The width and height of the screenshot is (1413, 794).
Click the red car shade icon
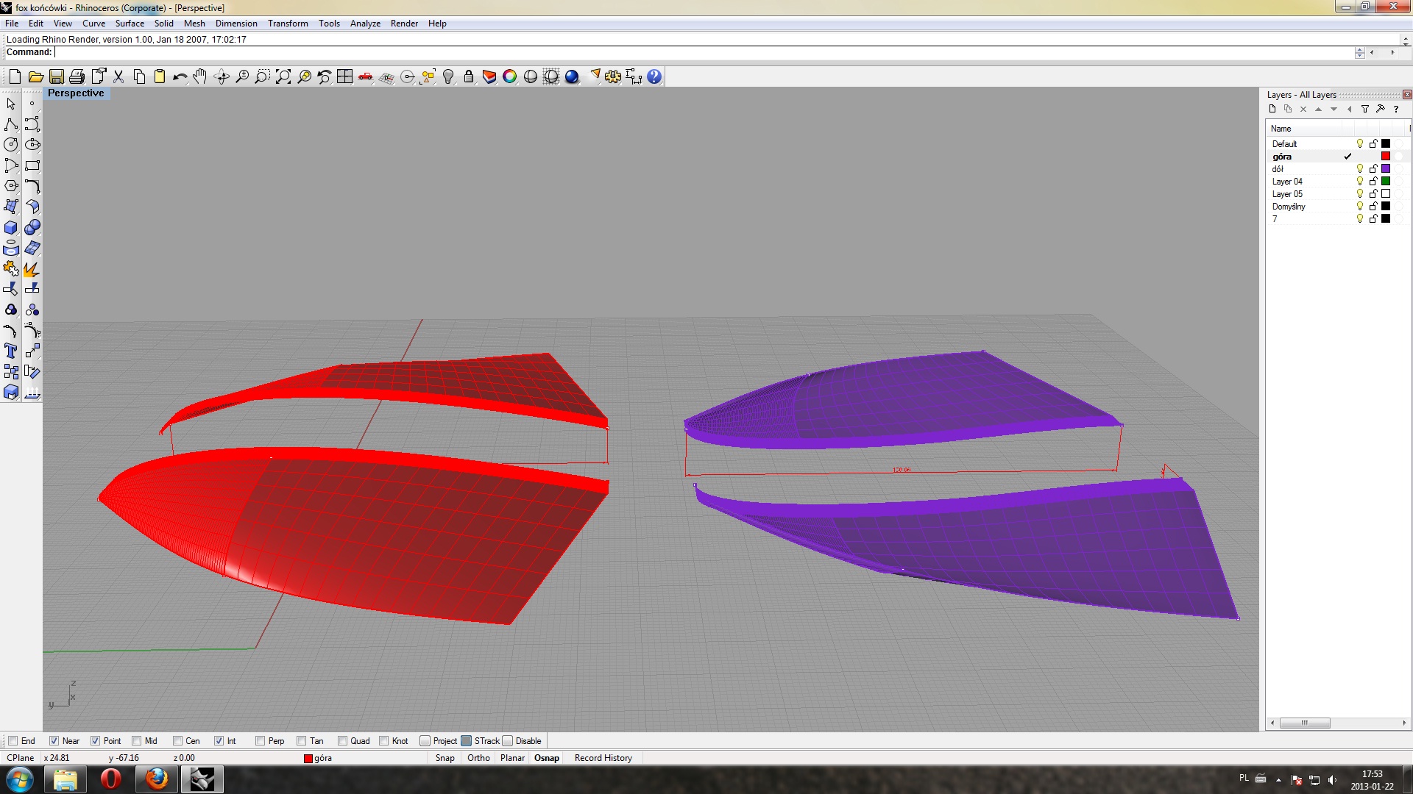[365, 76]
